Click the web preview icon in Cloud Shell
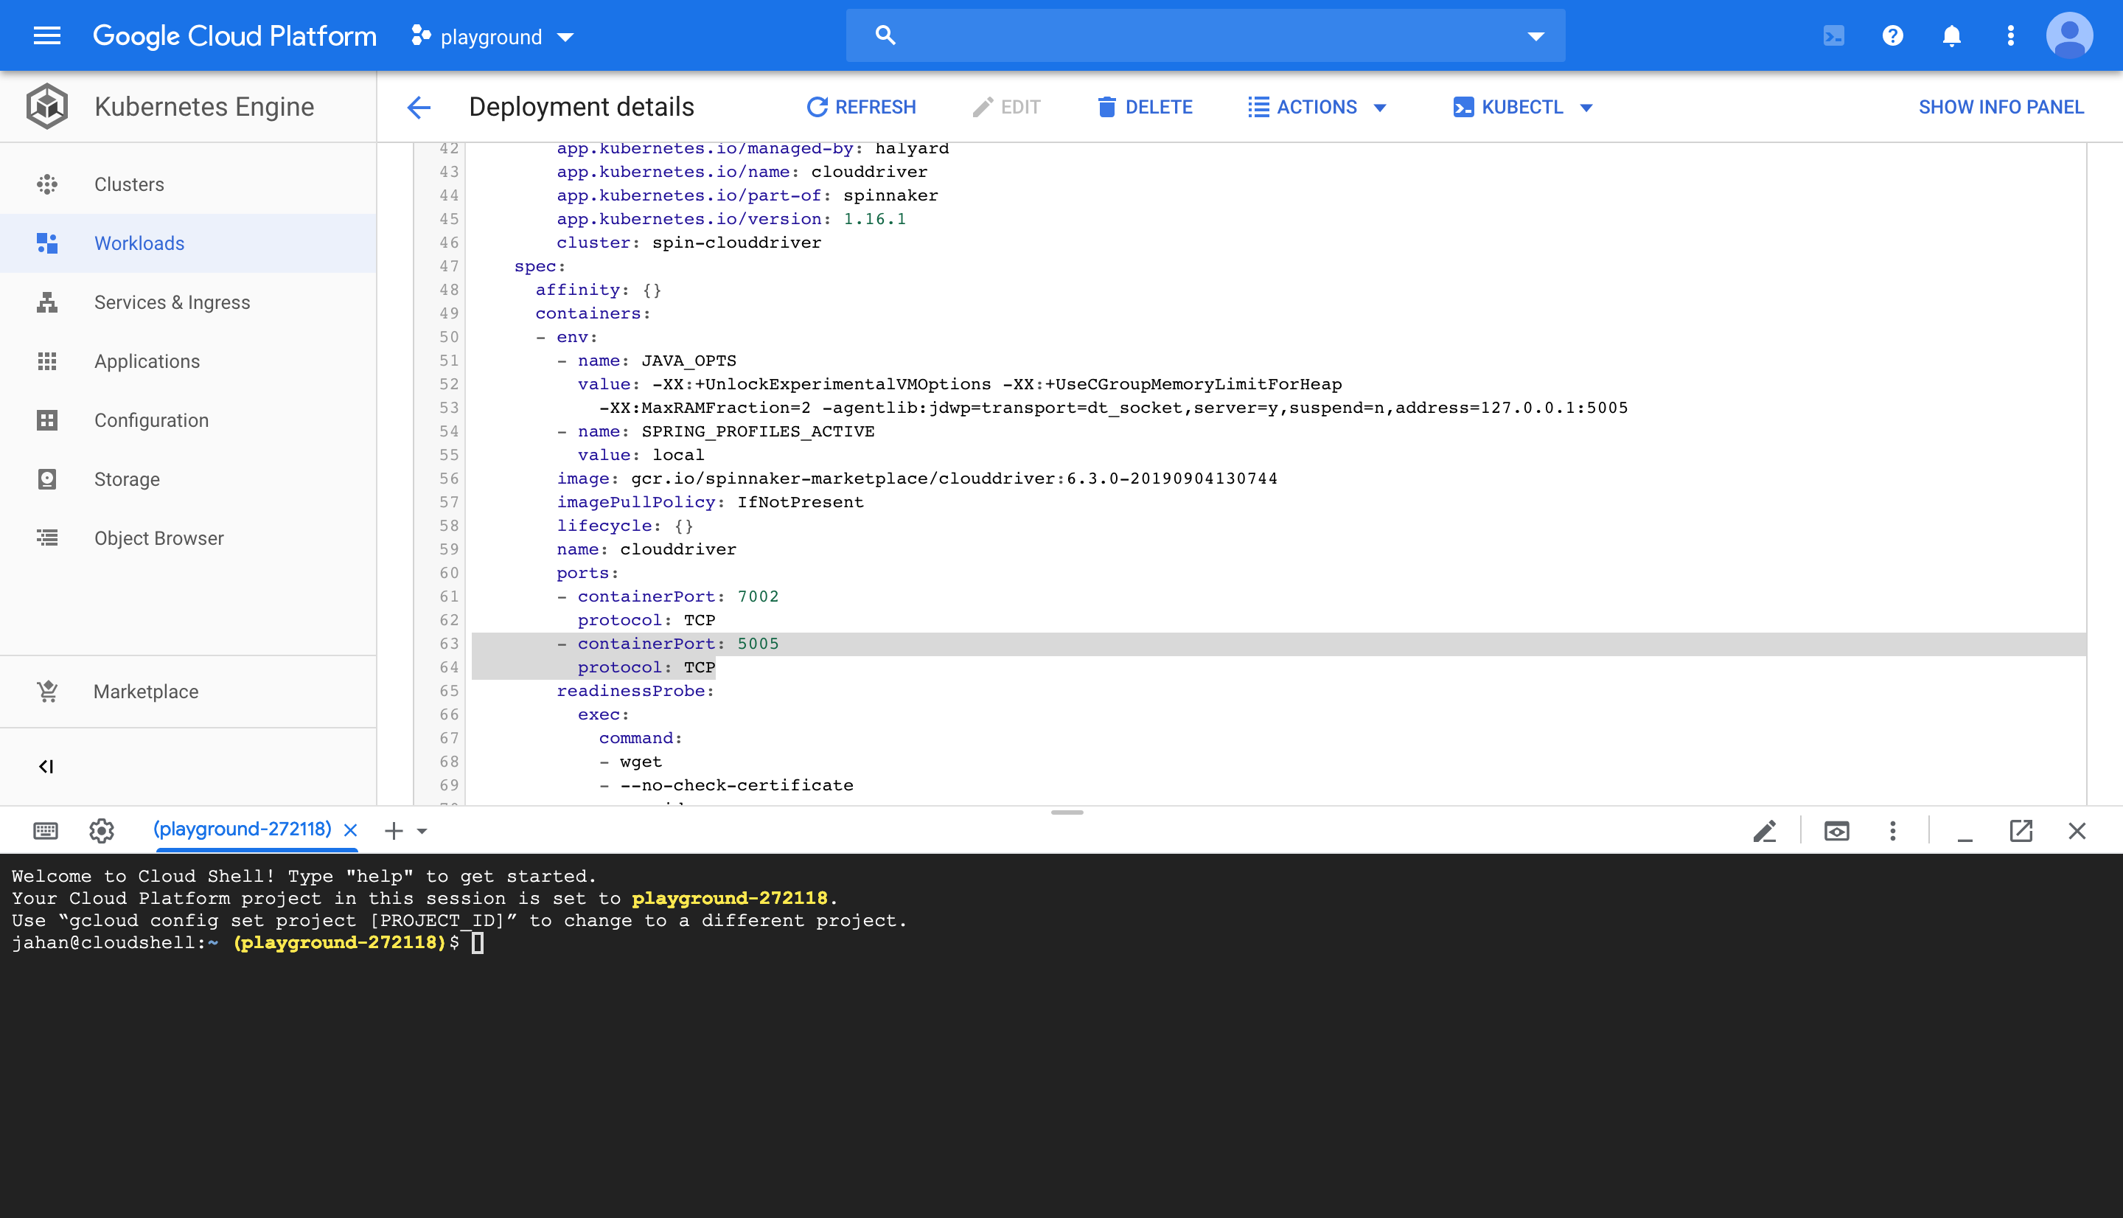Image resolution: width=2123 pixels, height=1218 pixels. (1836, 831)
